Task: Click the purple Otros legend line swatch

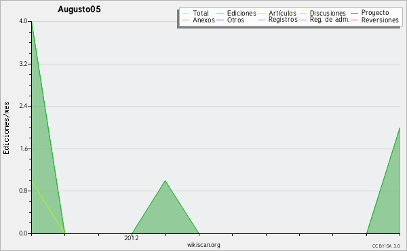Action: [x=220, y=20]
